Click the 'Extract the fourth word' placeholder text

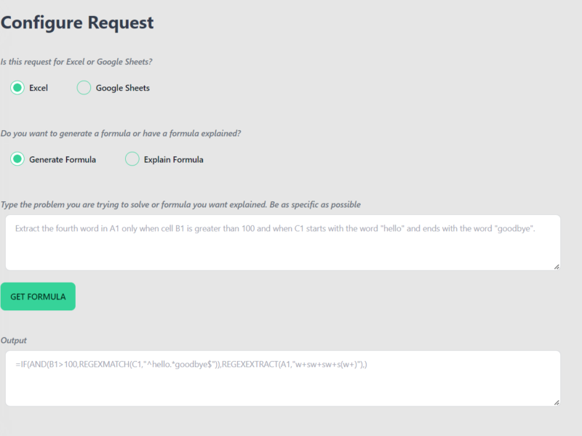275,228
